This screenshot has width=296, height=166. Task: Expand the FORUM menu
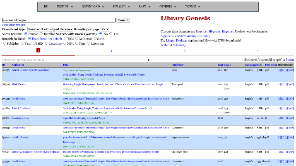65,7
